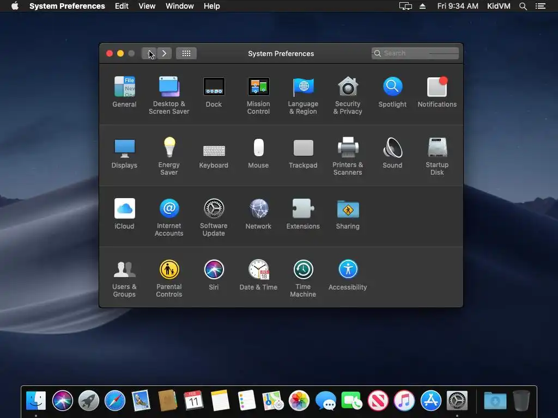Open the Sound preferences pane
This screenshot has width=558, height=418.
392,153
